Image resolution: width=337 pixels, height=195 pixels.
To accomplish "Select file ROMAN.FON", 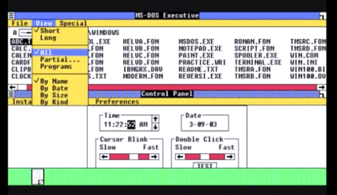I will pyautogui.click(x=252, y=42).
